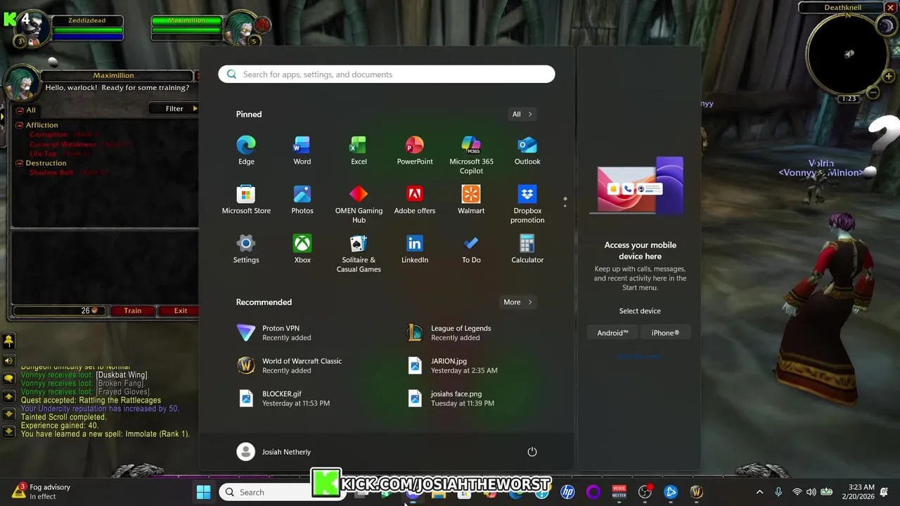Click the WoW chat speaker button
Screen dimensions: 900x506
click(x=8, y=361)
